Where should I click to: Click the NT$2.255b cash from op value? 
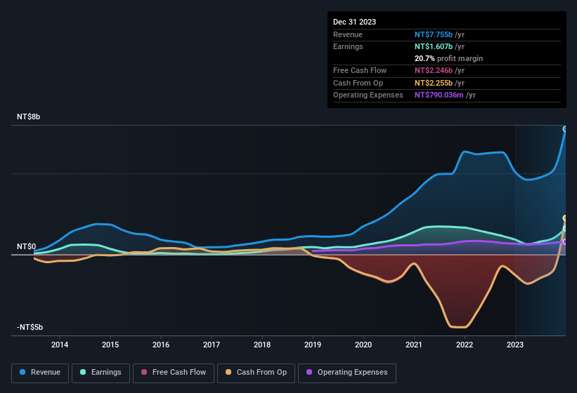point(434,83)
